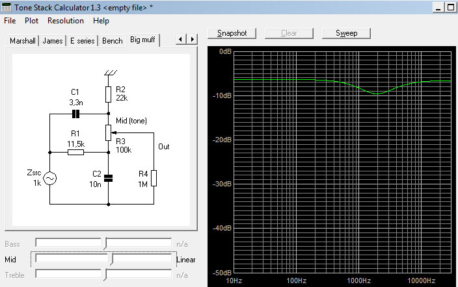The width and height of the screenshot is (458, 287).
Task: Click the disabled Treble slider thumb
Action: (105, 275)
